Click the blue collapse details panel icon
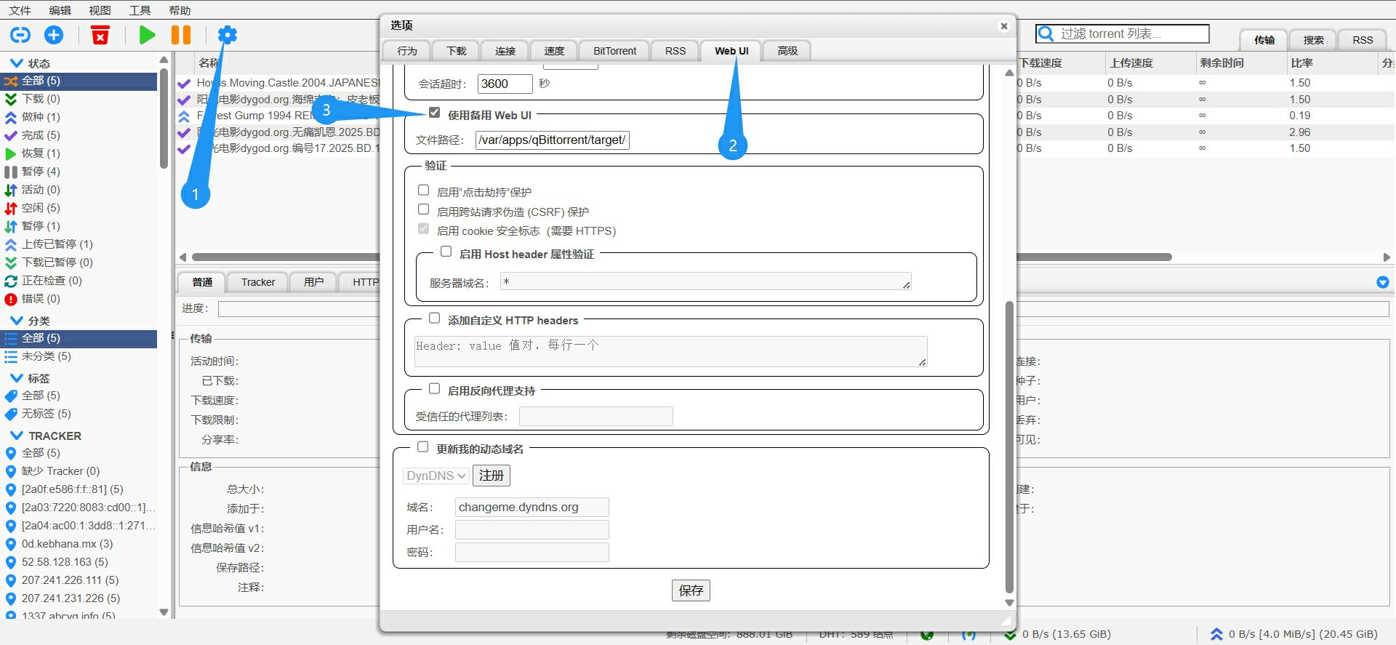 click(1382, 282)
